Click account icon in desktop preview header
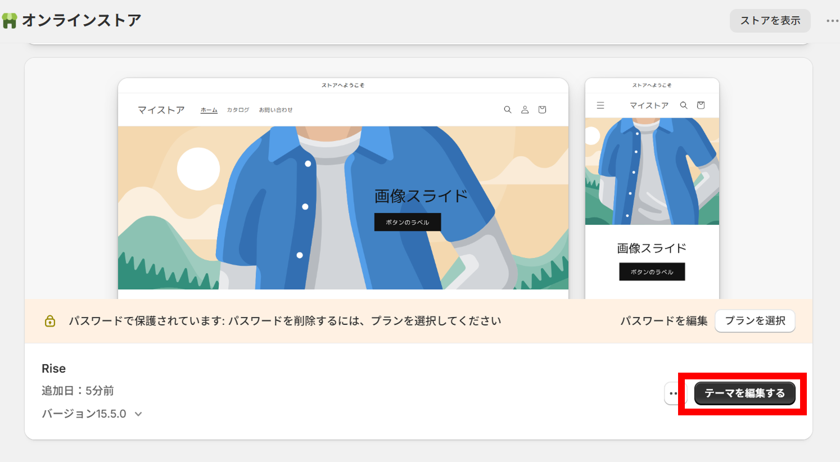 (x=525, y=110)
